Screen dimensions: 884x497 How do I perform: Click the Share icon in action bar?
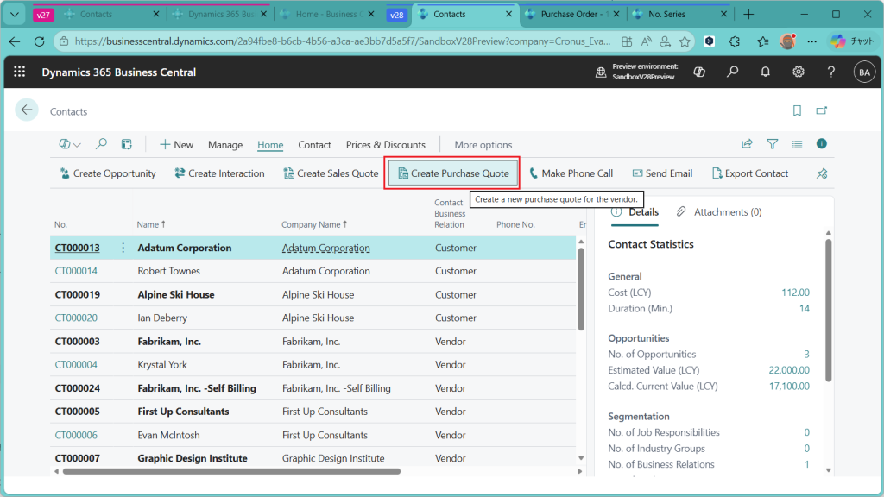[748, 145]
